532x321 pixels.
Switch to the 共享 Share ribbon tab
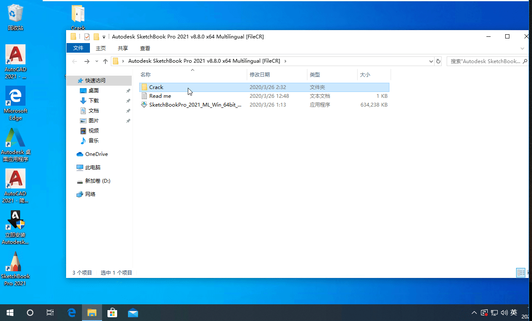point(123,48)
